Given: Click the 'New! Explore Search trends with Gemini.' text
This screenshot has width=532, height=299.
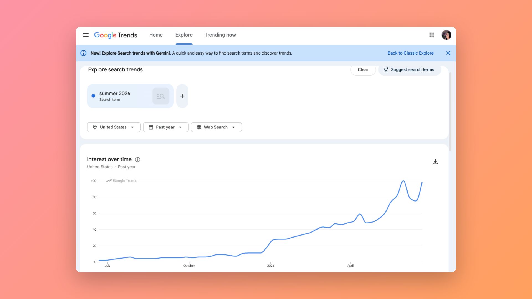Looking at the screenshot, I should [x=131, y=53].
